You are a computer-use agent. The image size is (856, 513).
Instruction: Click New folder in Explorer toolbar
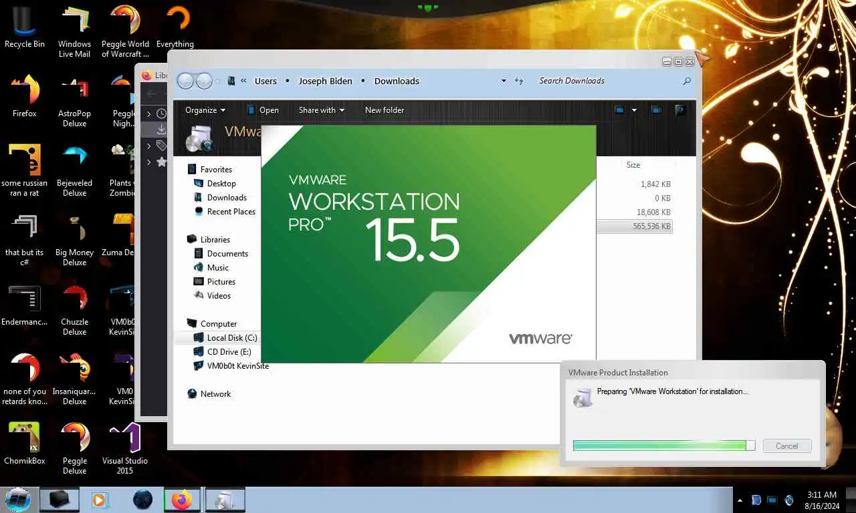coord(385,110)
